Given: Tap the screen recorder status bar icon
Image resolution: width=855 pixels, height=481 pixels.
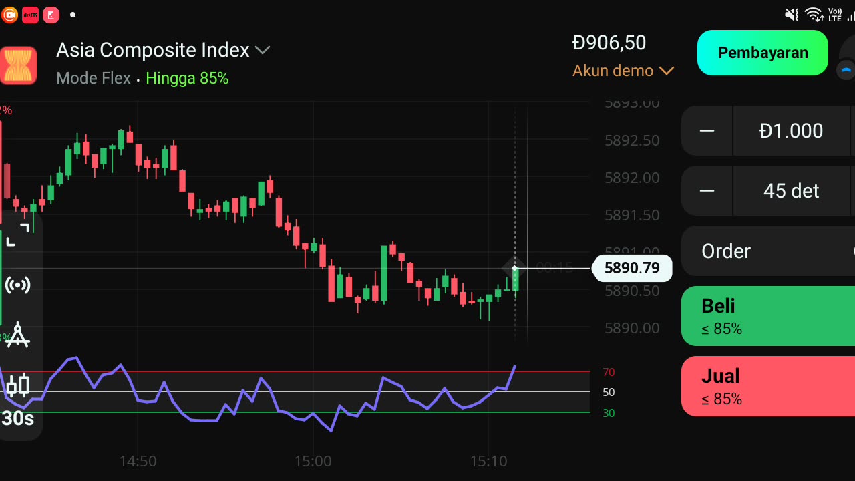Looking at the screenshot, I should click(x=9, y=15).
